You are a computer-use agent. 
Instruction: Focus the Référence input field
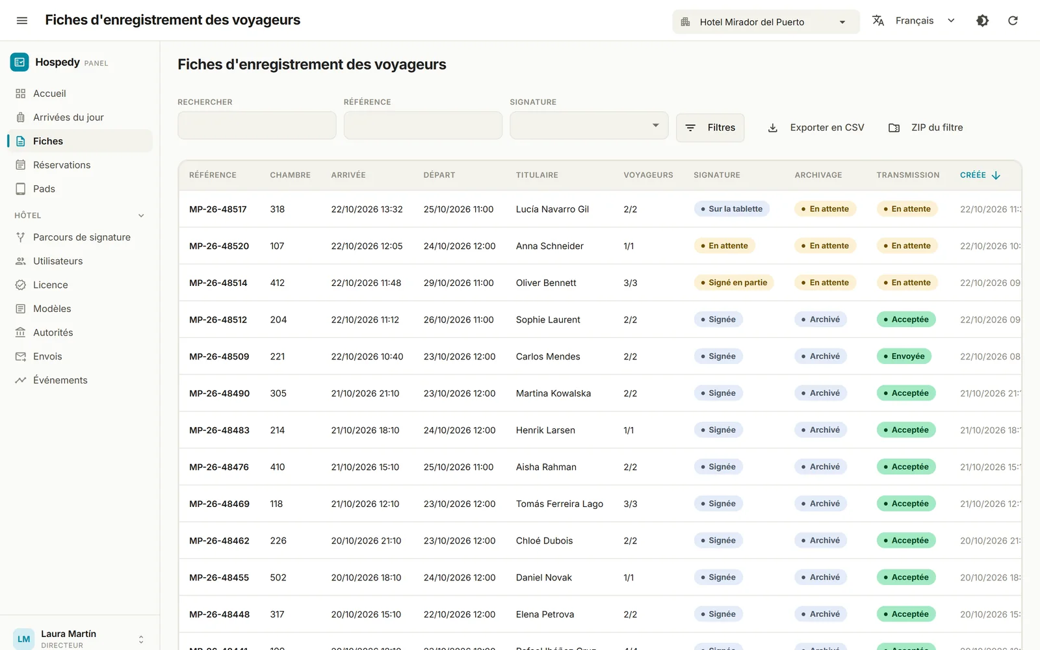click(x=423, y=125)
